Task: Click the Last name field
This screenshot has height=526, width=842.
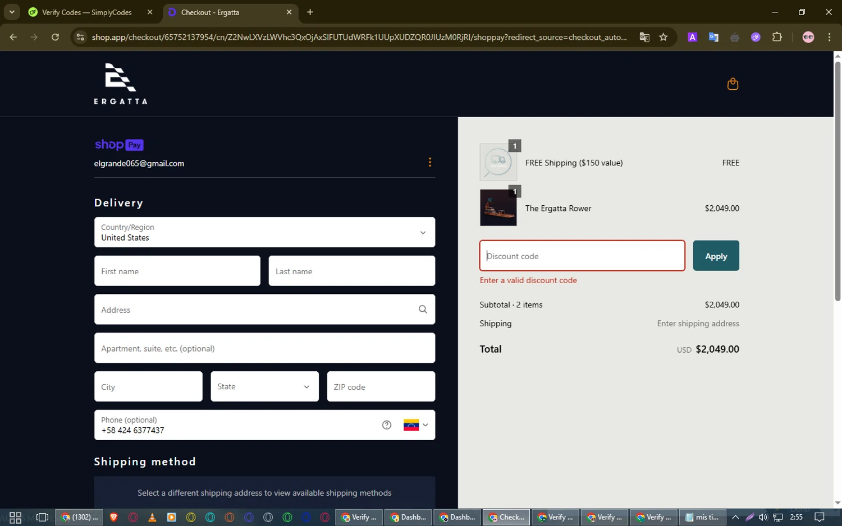Action: [352, 271]
